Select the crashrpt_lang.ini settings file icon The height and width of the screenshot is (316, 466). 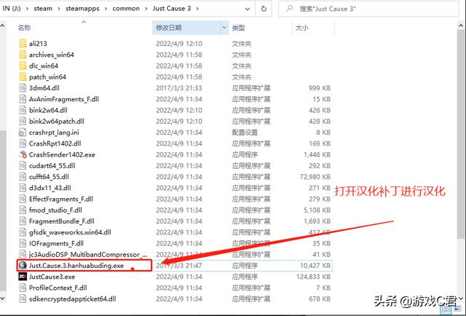pyautogui.click(x=23, y=133)
